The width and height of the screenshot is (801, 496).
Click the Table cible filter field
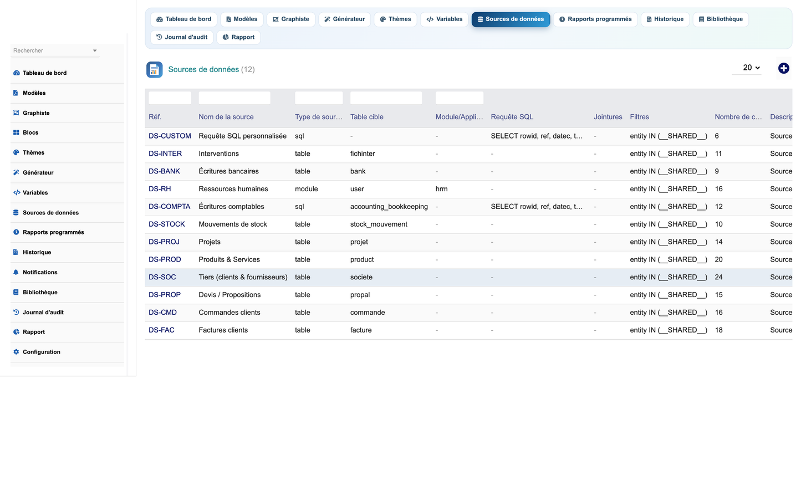386,98
